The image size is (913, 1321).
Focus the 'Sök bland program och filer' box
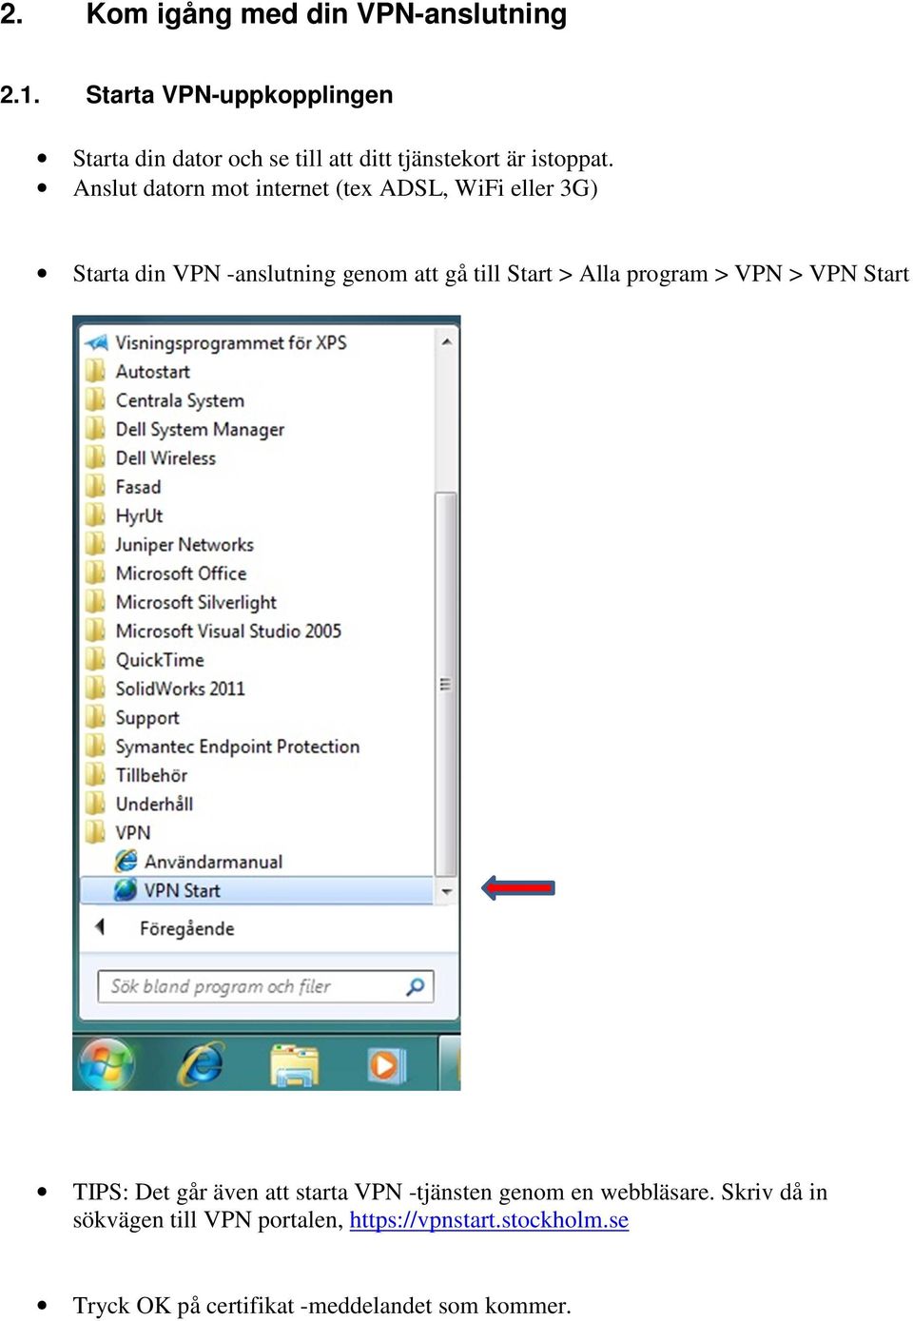tap(265, 986)
